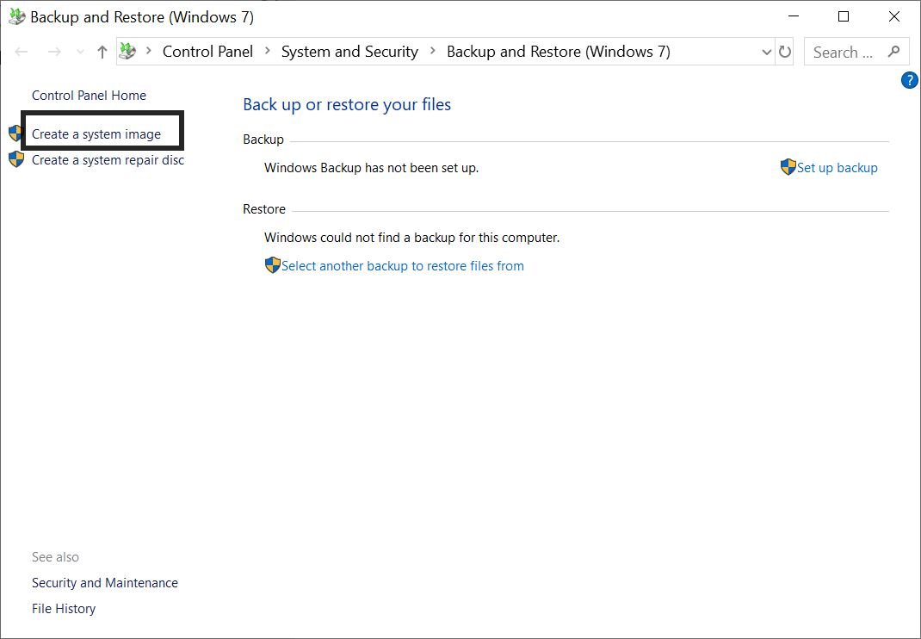This screenshot has width=921, height=639.
Task: Select System and Security in the breadcrumb
Action: pyautogui.click(x=349, y=52)
